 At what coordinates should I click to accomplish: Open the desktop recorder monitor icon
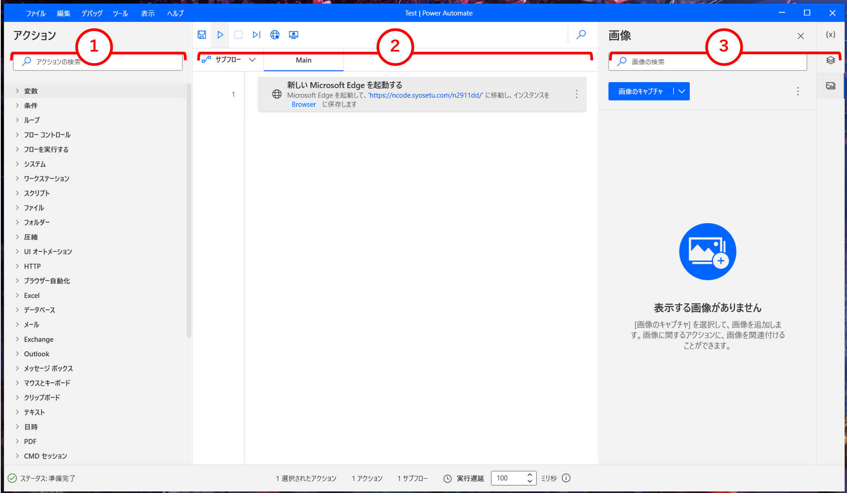[293, 35]
